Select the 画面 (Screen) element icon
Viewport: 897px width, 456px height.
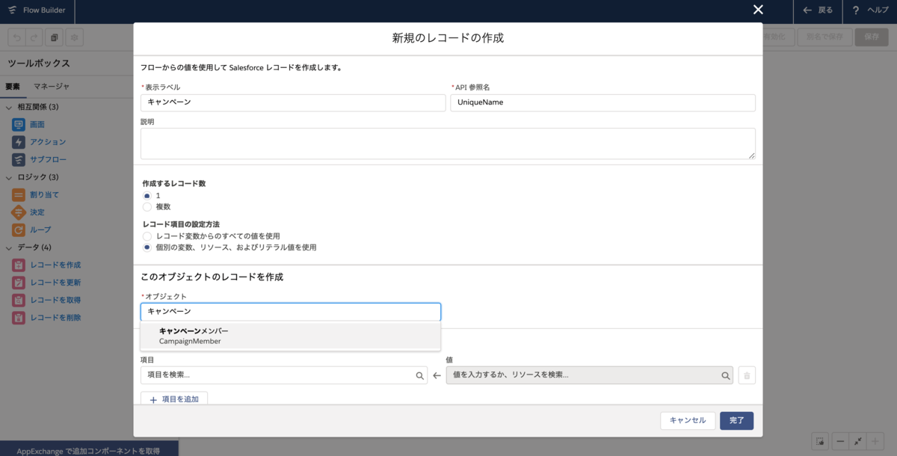pos(21,124)
